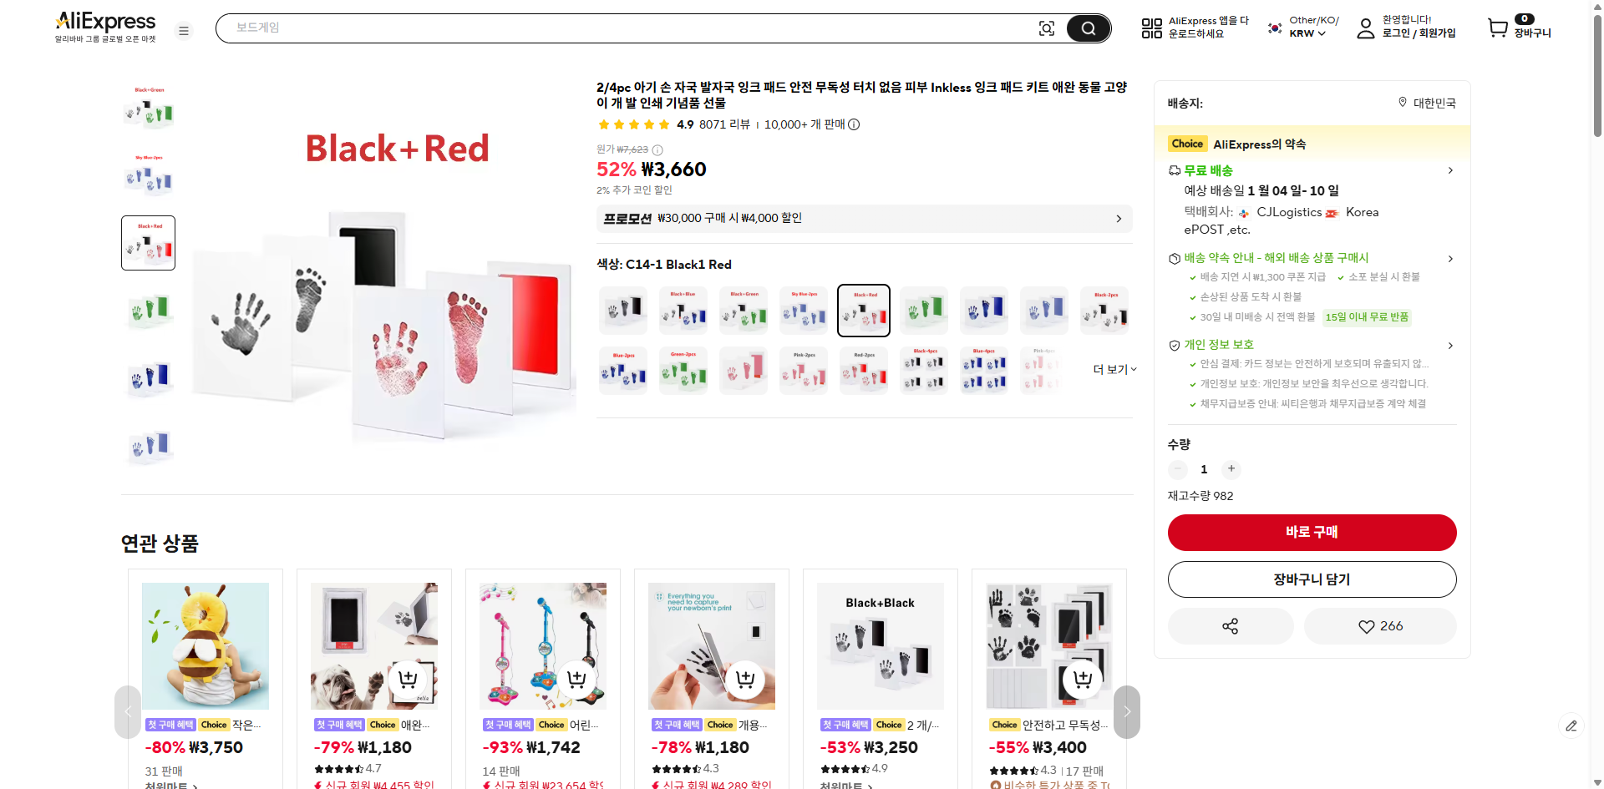The width and height of the screenshot is (1604, 789).
Task: Open the shopping cart icon
Action: tap(1498, 28)
